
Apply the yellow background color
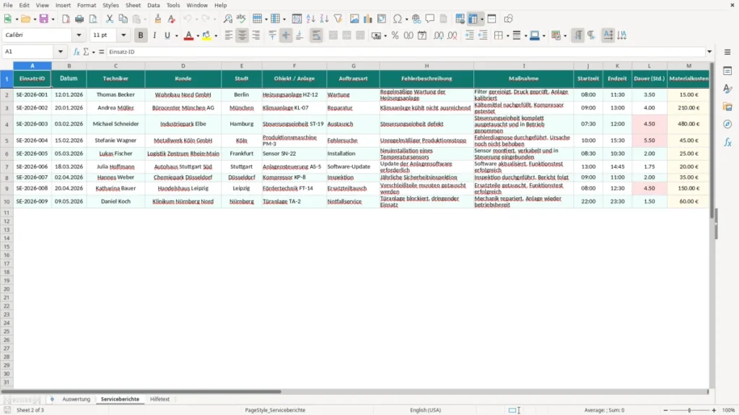(x=206, y=35)
